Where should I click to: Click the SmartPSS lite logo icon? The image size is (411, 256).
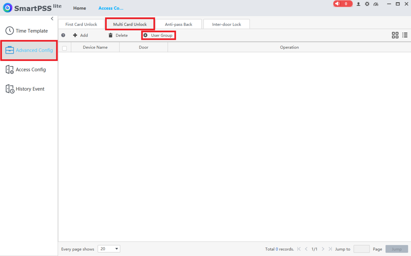coord(8,8)
